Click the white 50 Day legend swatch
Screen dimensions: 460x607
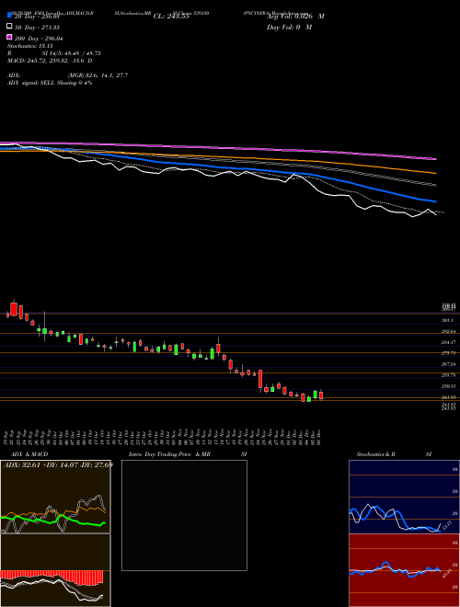click(9, 26)
